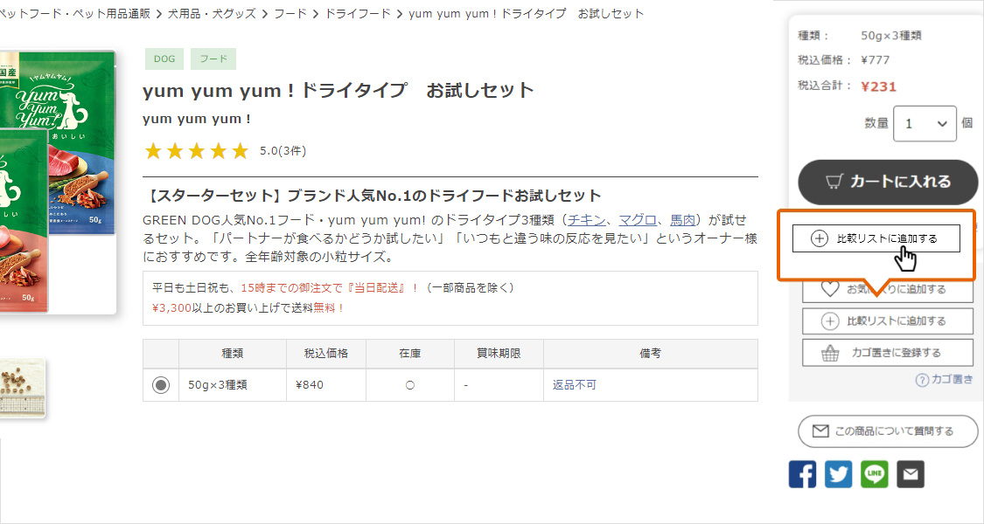Click the 賞味期限 column header
Screen dimensions: 984x524
(499, 354)
